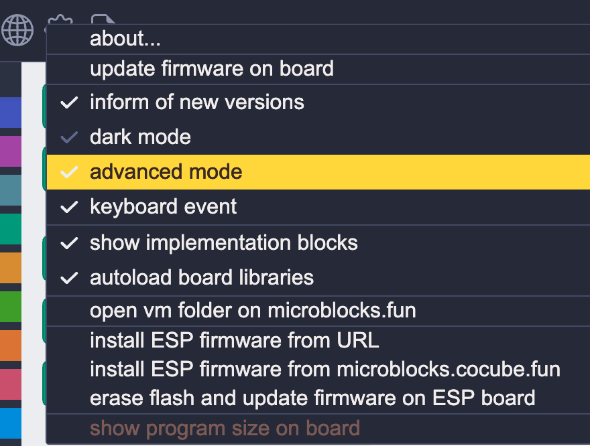
Task: Toggle show implementation blocks
Action: [318, 242]
